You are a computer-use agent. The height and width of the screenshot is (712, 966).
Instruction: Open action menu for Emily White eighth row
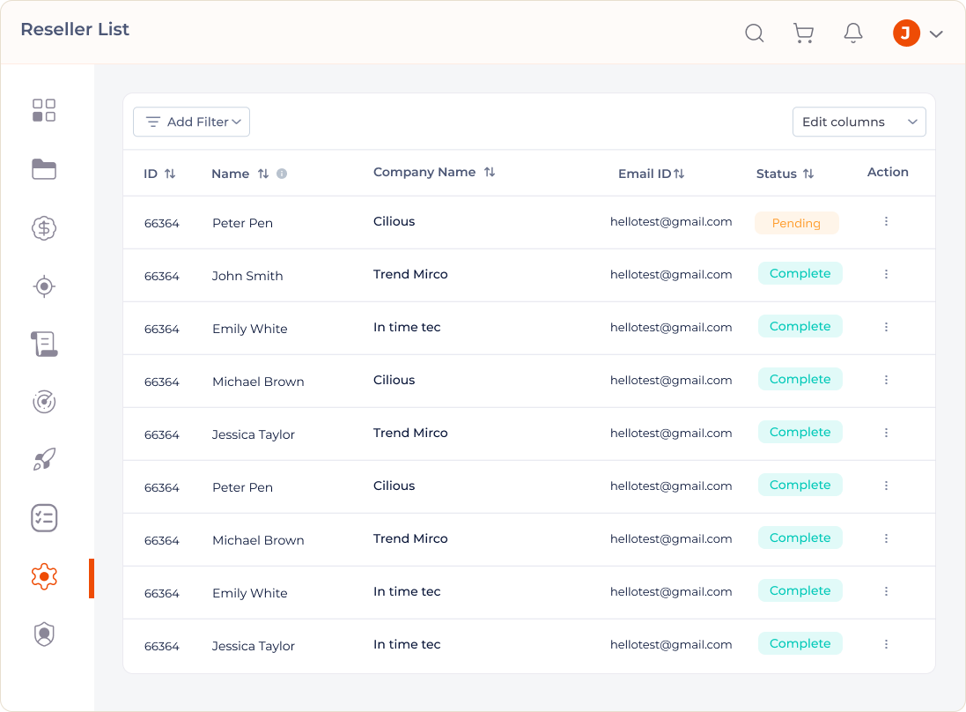(x=886, y=592)
